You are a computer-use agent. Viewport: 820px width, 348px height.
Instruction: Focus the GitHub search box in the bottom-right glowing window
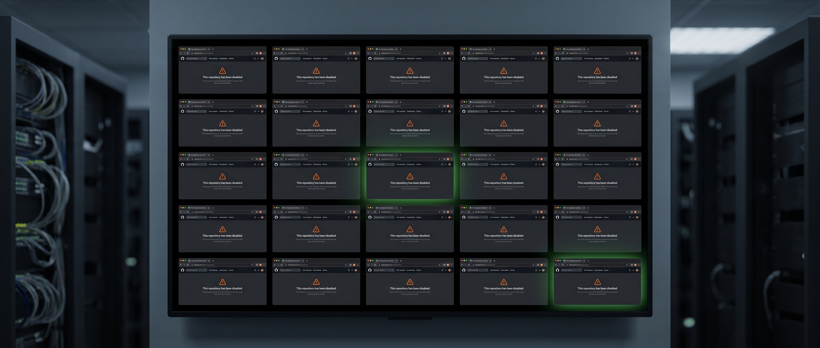point(572,270)
